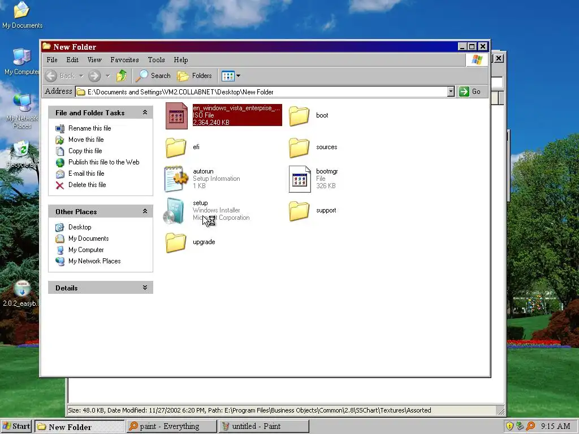Click the New Folder window title bar
The width and height of the screenshot is (579, 434).
[x=249, y=46]
